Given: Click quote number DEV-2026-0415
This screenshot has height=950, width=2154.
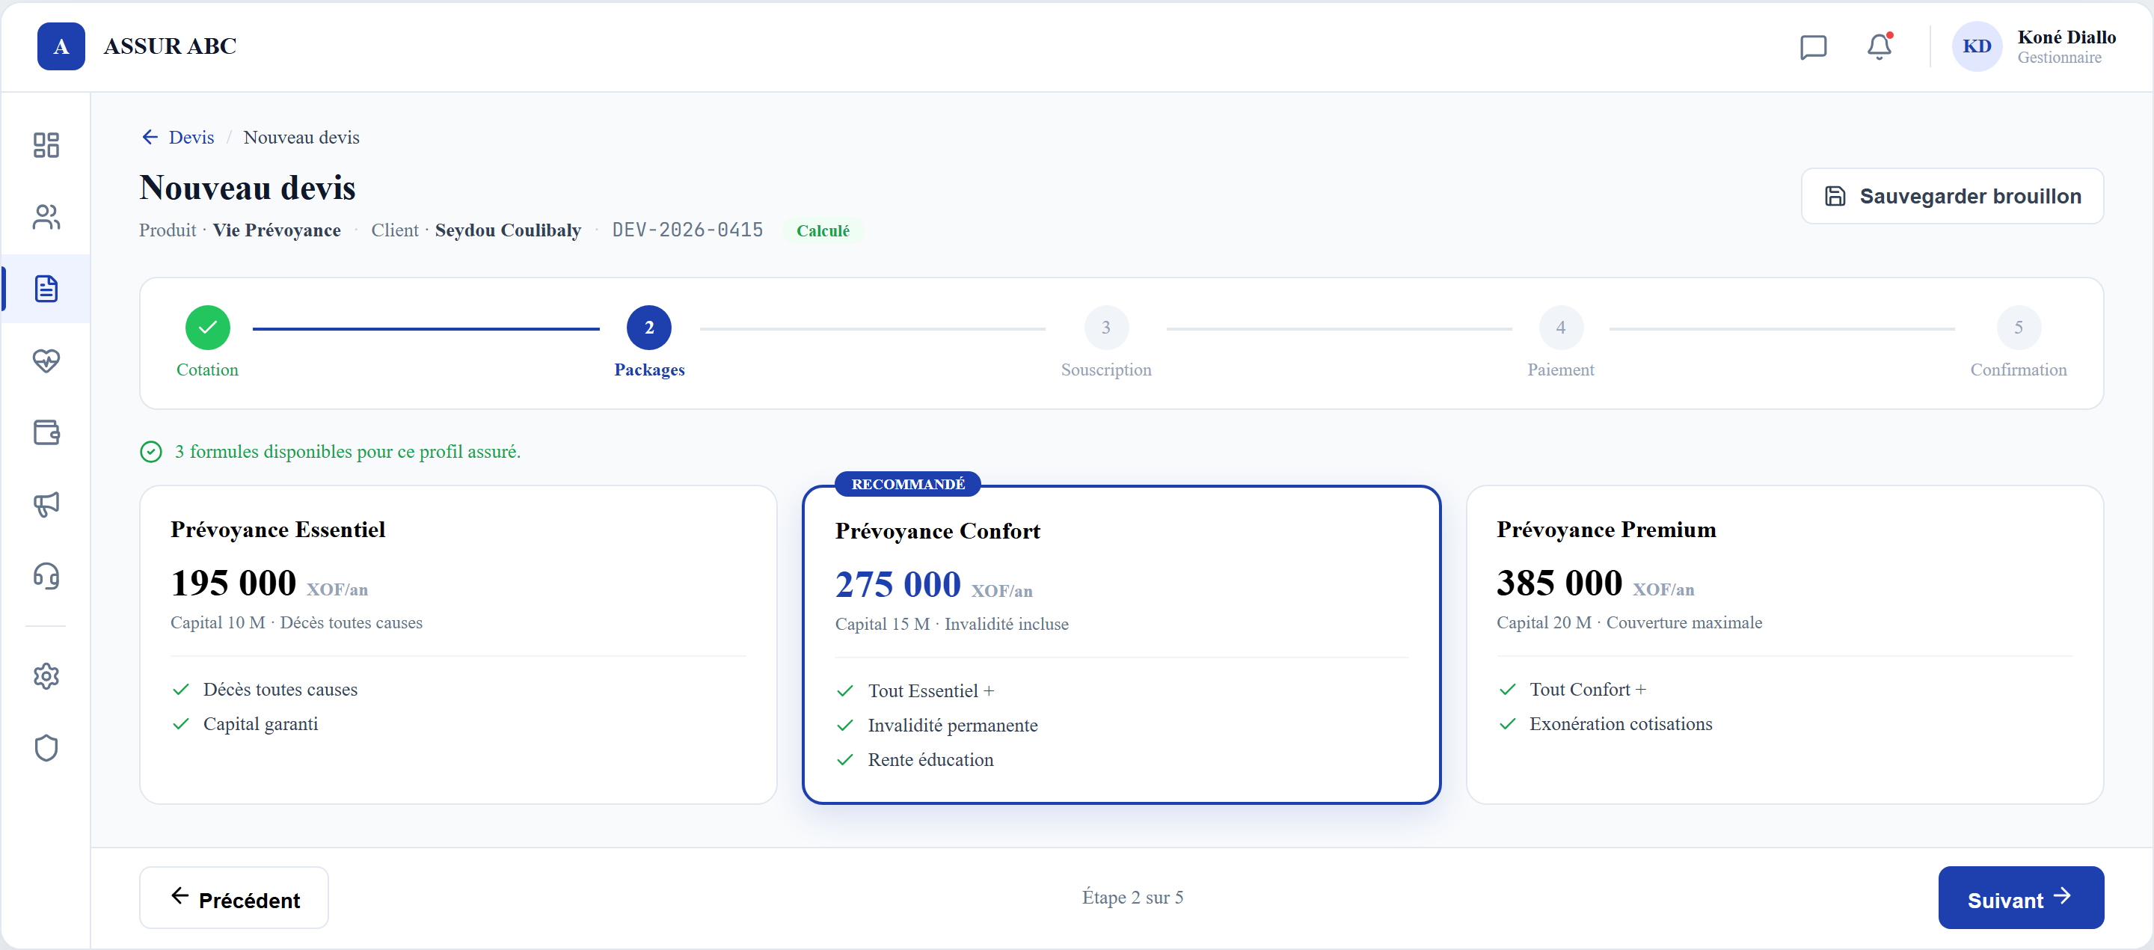Looking at the screenshot, I should [x=687, y=230].
